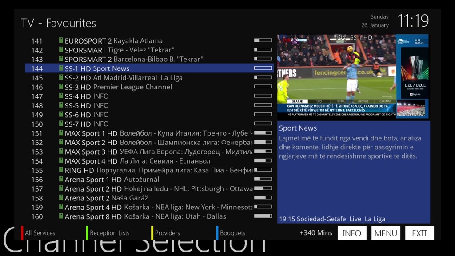
Task: Select the 'SS-6 HD INFO' channel row
Action: [x=149, y=115]
